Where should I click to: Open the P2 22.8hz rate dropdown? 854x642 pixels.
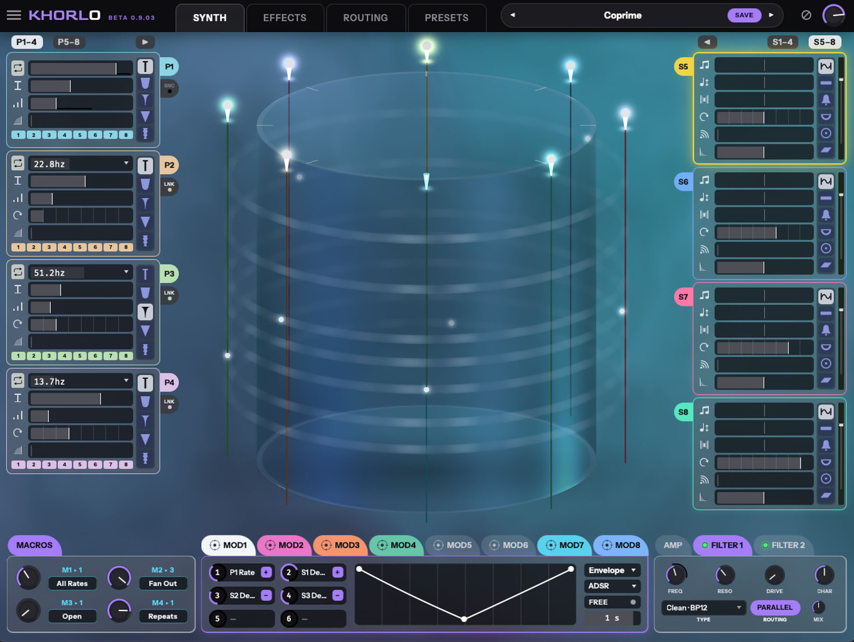80,164
